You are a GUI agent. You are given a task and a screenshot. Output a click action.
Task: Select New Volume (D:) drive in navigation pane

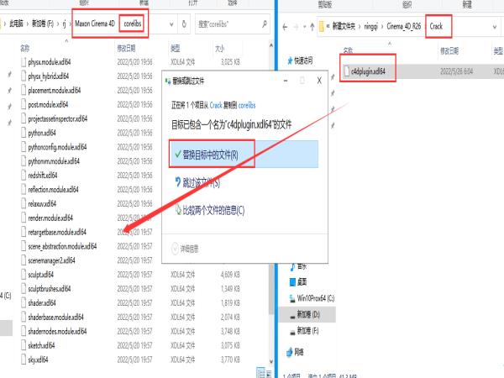tap(305, 314)
